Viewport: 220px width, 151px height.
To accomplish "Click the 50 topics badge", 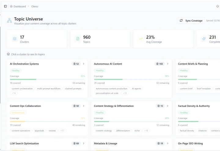I will tap(76, 106).
